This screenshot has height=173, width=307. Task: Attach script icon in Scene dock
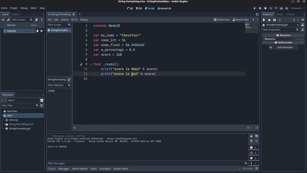tap(36, 20)
